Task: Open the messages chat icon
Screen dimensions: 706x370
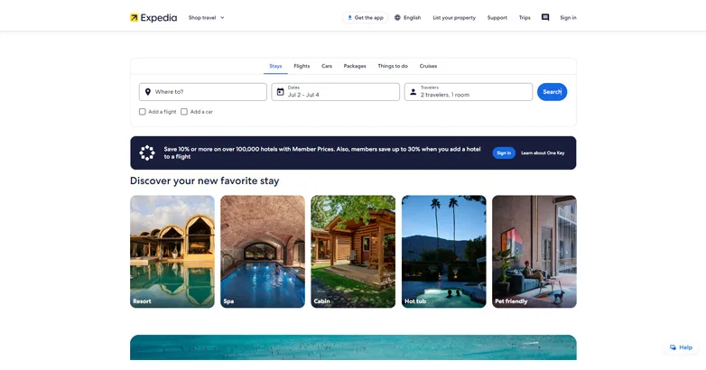Action: 545,17
